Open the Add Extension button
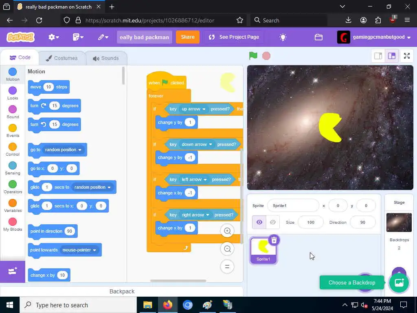Screen dimensions: 417x313 pyautogui.click(x=13, y=271)
